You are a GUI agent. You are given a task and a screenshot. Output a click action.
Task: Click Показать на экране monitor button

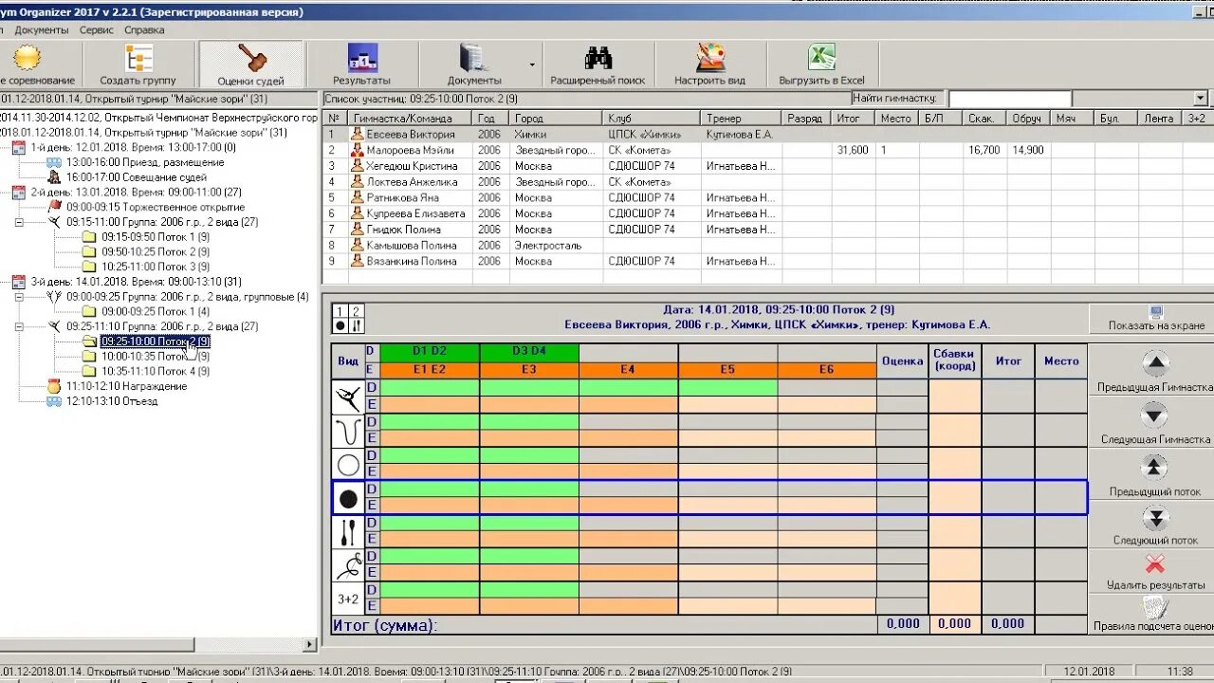click(x=1155, y=319)
